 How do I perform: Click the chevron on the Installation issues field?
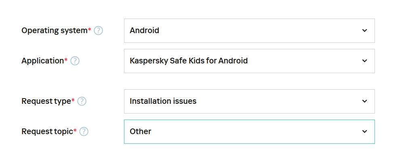click(x=364, y=101)
